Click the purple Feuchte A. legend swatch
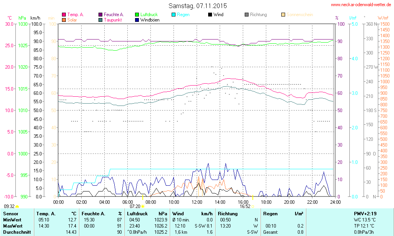Screen dimensions: 394x236 click(100, 15)
